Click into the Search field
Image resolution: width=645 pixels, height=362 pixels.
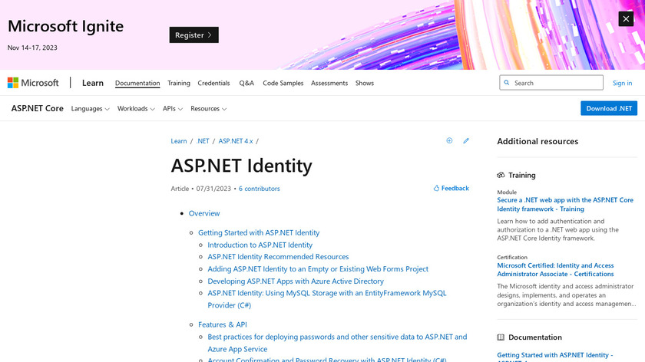click(551, 83)
